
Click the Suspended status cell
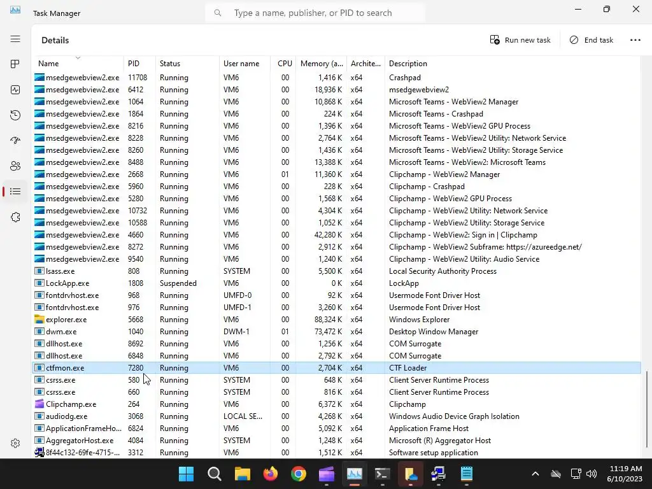(178, 283)
